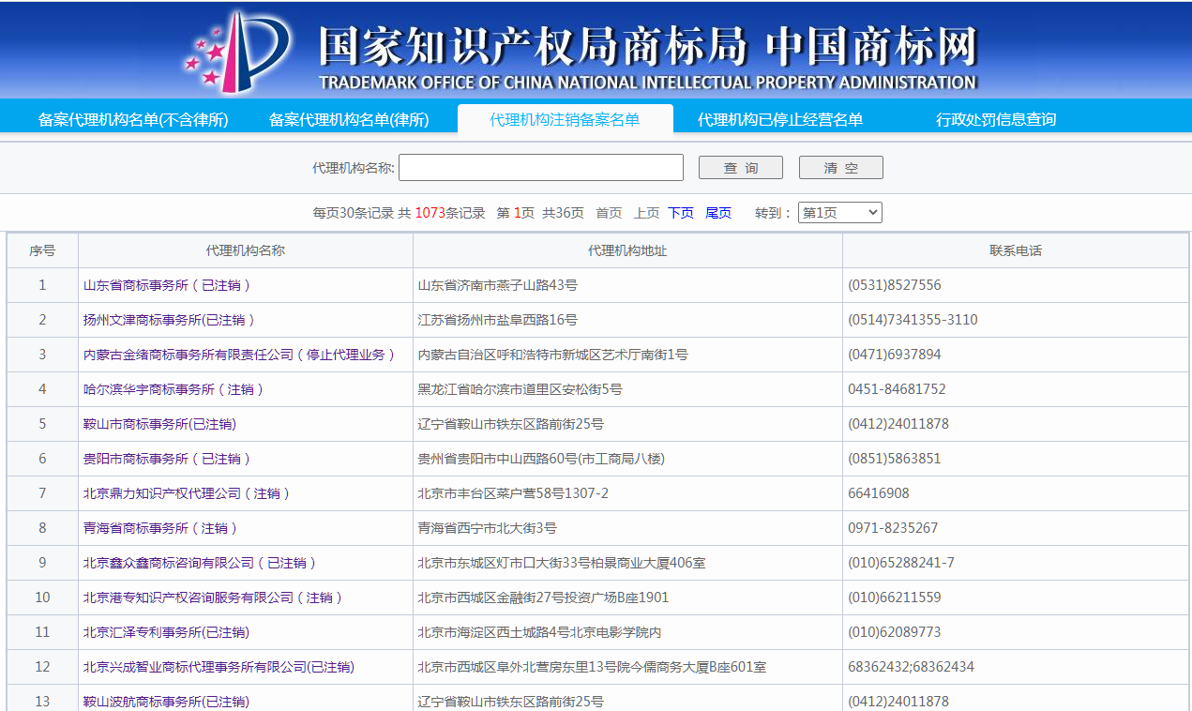Select phone number (0531)8527556

click(894, 285)
